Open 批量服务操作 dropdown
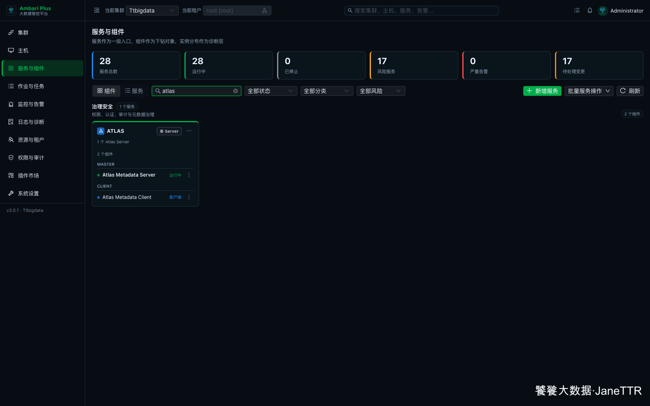The width and height of the screenshot is (650, 406). (x=589, y=91)
